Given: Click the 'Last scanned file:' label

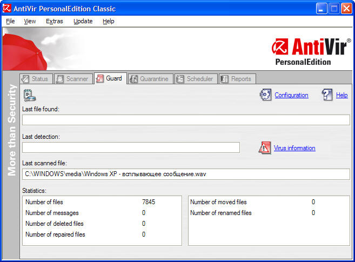Looking at the screenshot, I should tap(45, 163).
